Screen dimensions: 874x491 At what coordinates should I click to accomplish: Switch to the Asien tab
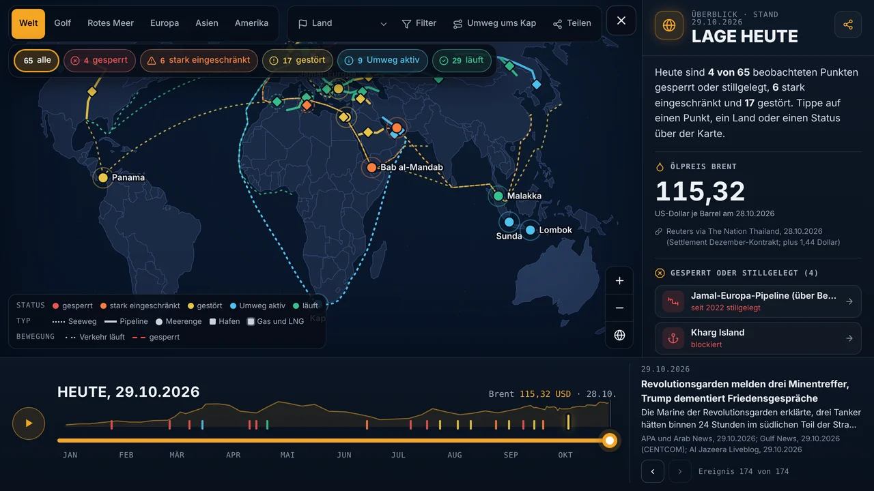coord(207,23)
